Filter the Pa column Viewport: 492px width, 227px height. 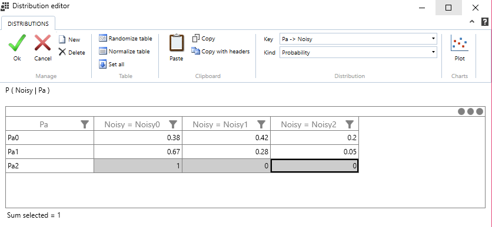(x=84, y=124)
